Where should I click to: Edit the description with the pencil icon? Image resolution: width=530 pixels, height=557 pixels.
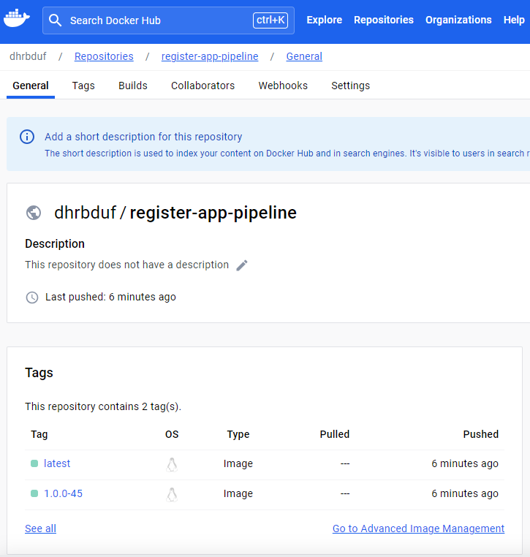pyautogui.click(x=242, y=265)
